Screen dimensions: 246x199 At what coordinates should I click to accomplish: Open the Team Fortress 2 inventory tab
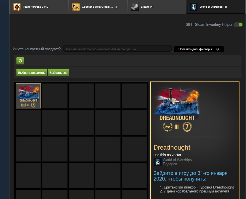pyautogui.click(x=39, y=7)
